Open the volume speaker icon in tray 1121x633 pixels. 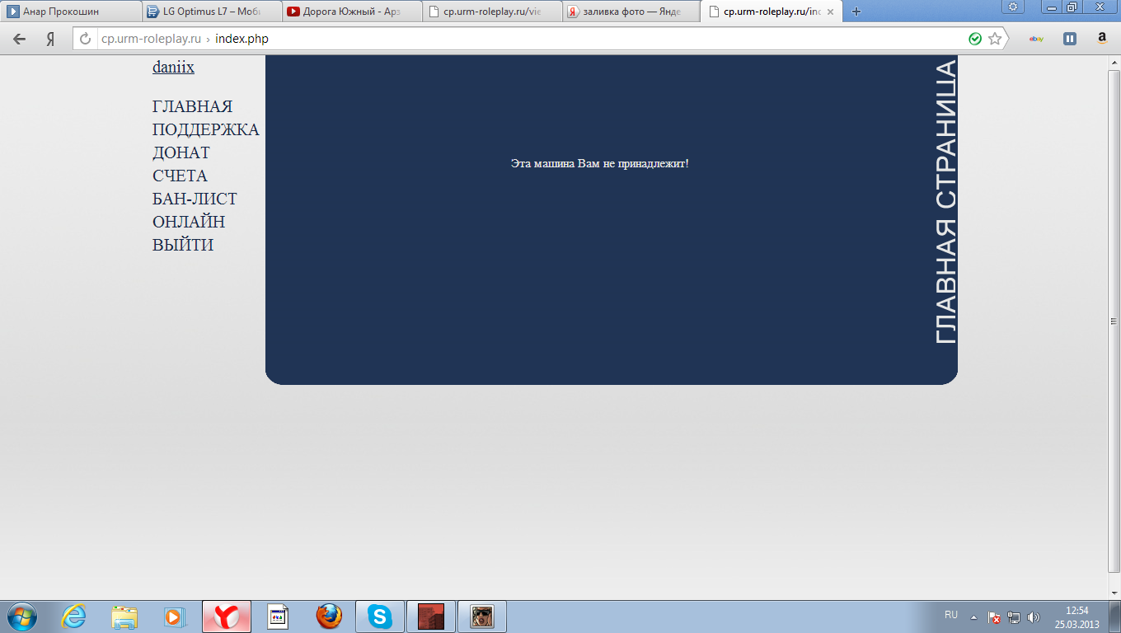[1034, 617]
